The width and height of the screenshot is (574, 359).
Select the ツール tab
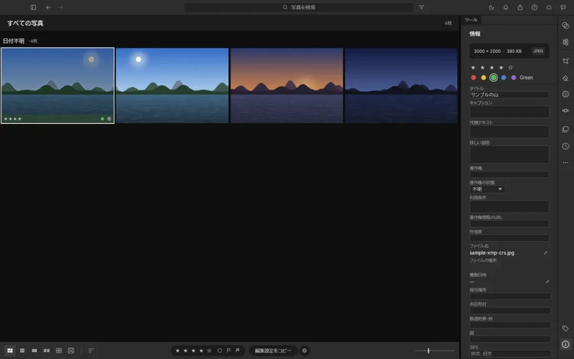click(x=471, y=20)
